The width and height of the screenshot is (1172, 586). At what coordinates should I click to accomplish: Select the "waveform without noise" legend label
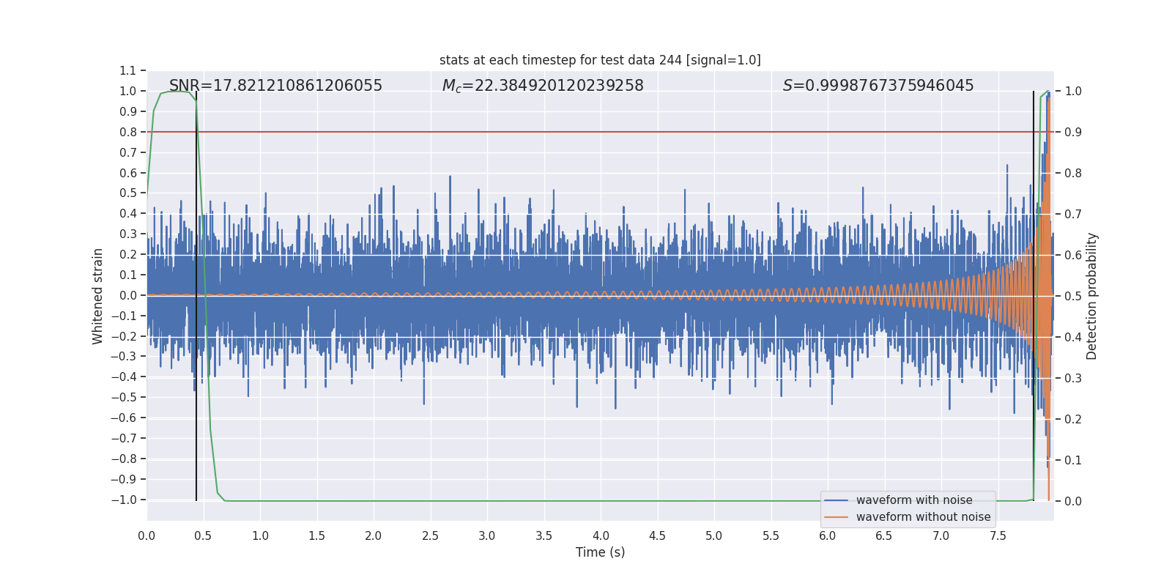point(923,517)
